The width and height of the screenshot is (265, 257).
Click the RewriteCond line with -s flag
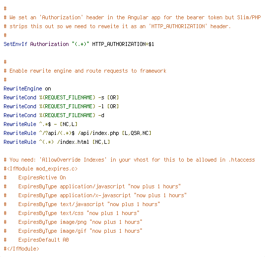(x=61, y=97)
